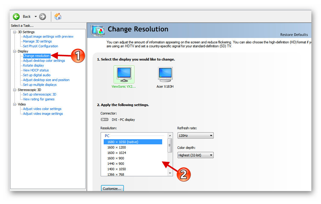Click the Forward arrow icon
Screen dimensions: 321x204
click(42, 17)
